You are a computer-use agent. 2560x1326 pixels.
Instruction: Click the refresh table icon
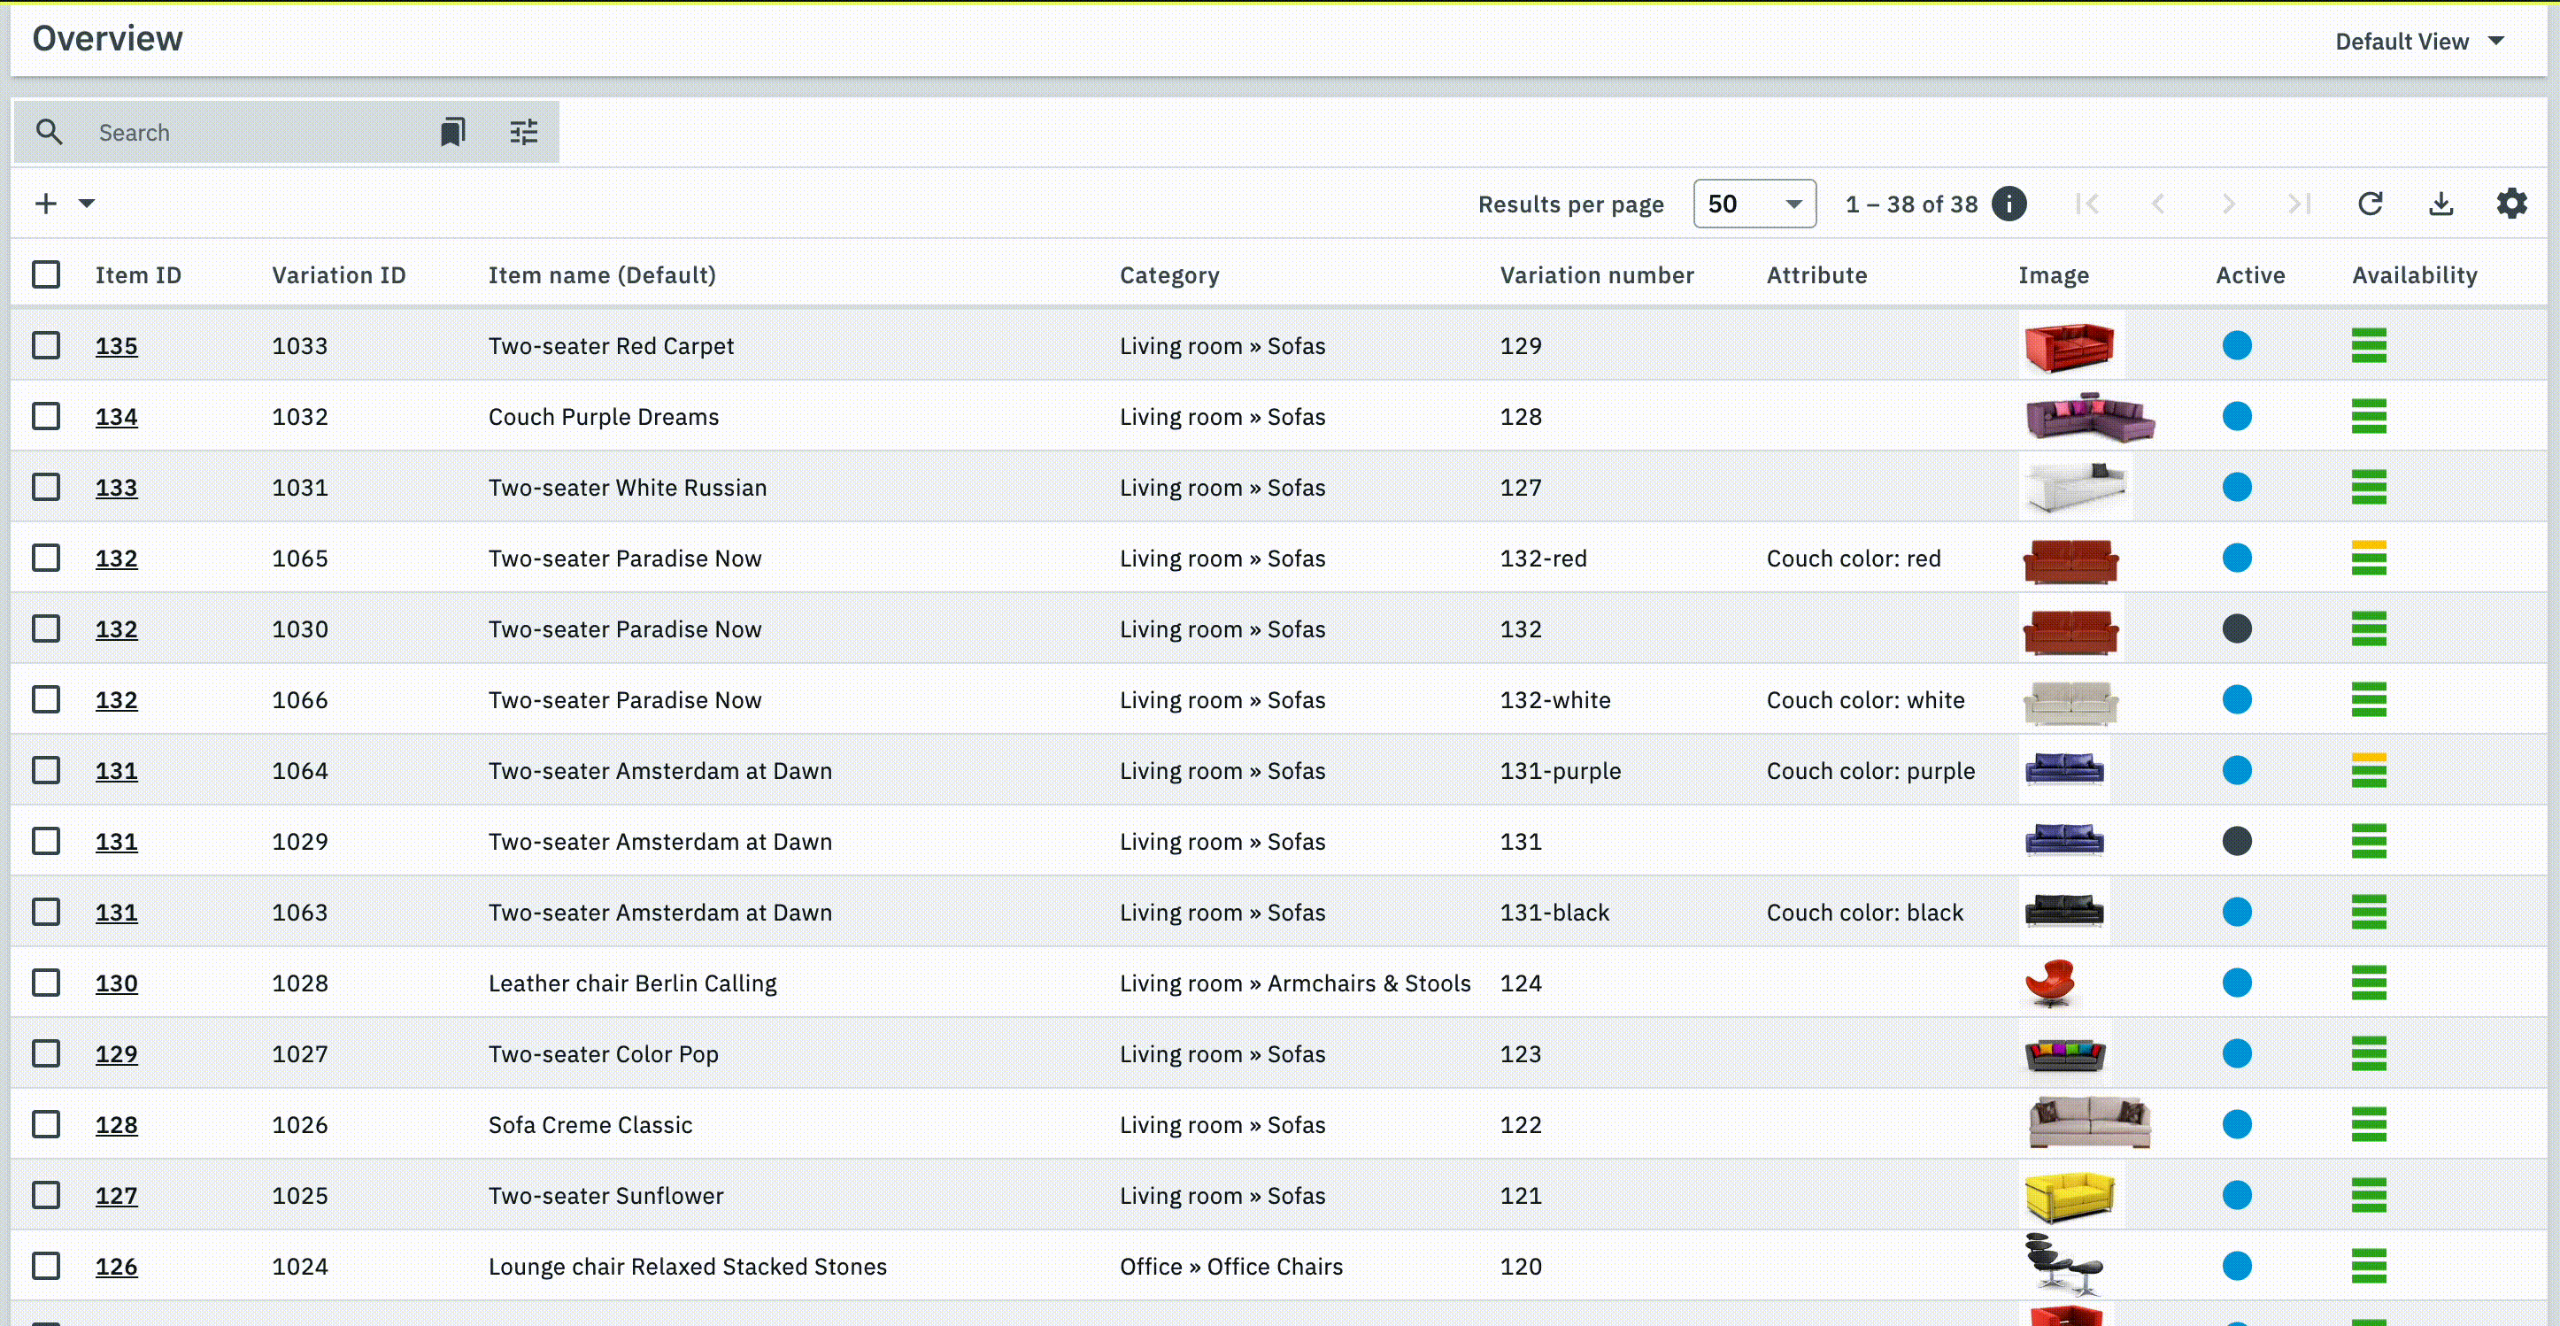click(2371, 204)
